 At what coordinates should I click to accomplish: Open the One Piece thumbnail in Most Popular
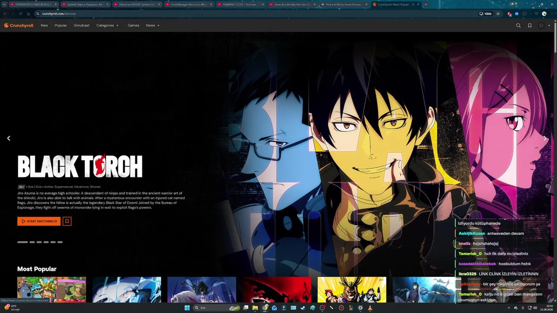click(52, 290)
